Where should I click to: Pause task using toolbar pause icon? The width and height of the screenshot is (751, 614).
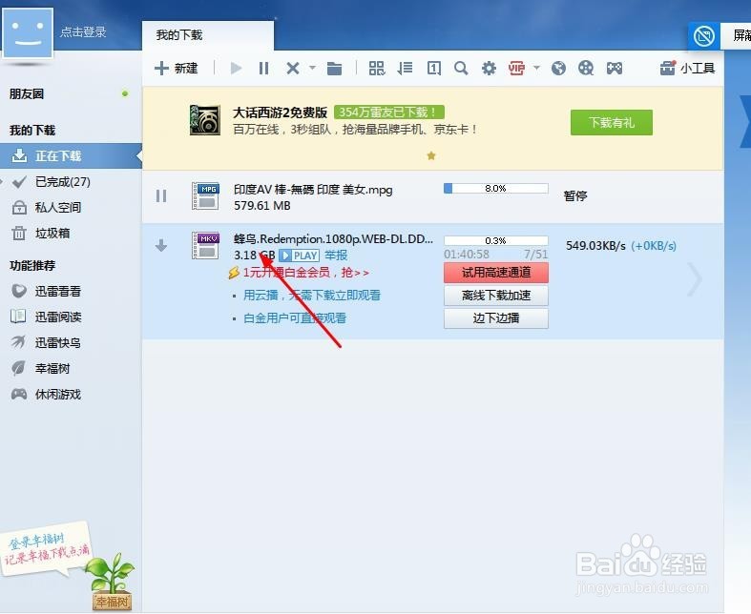[x=263, y=68]
